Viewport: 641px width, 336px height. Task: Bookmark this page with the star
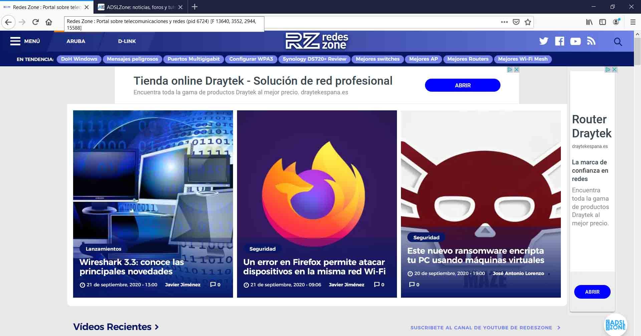(528, 22)
